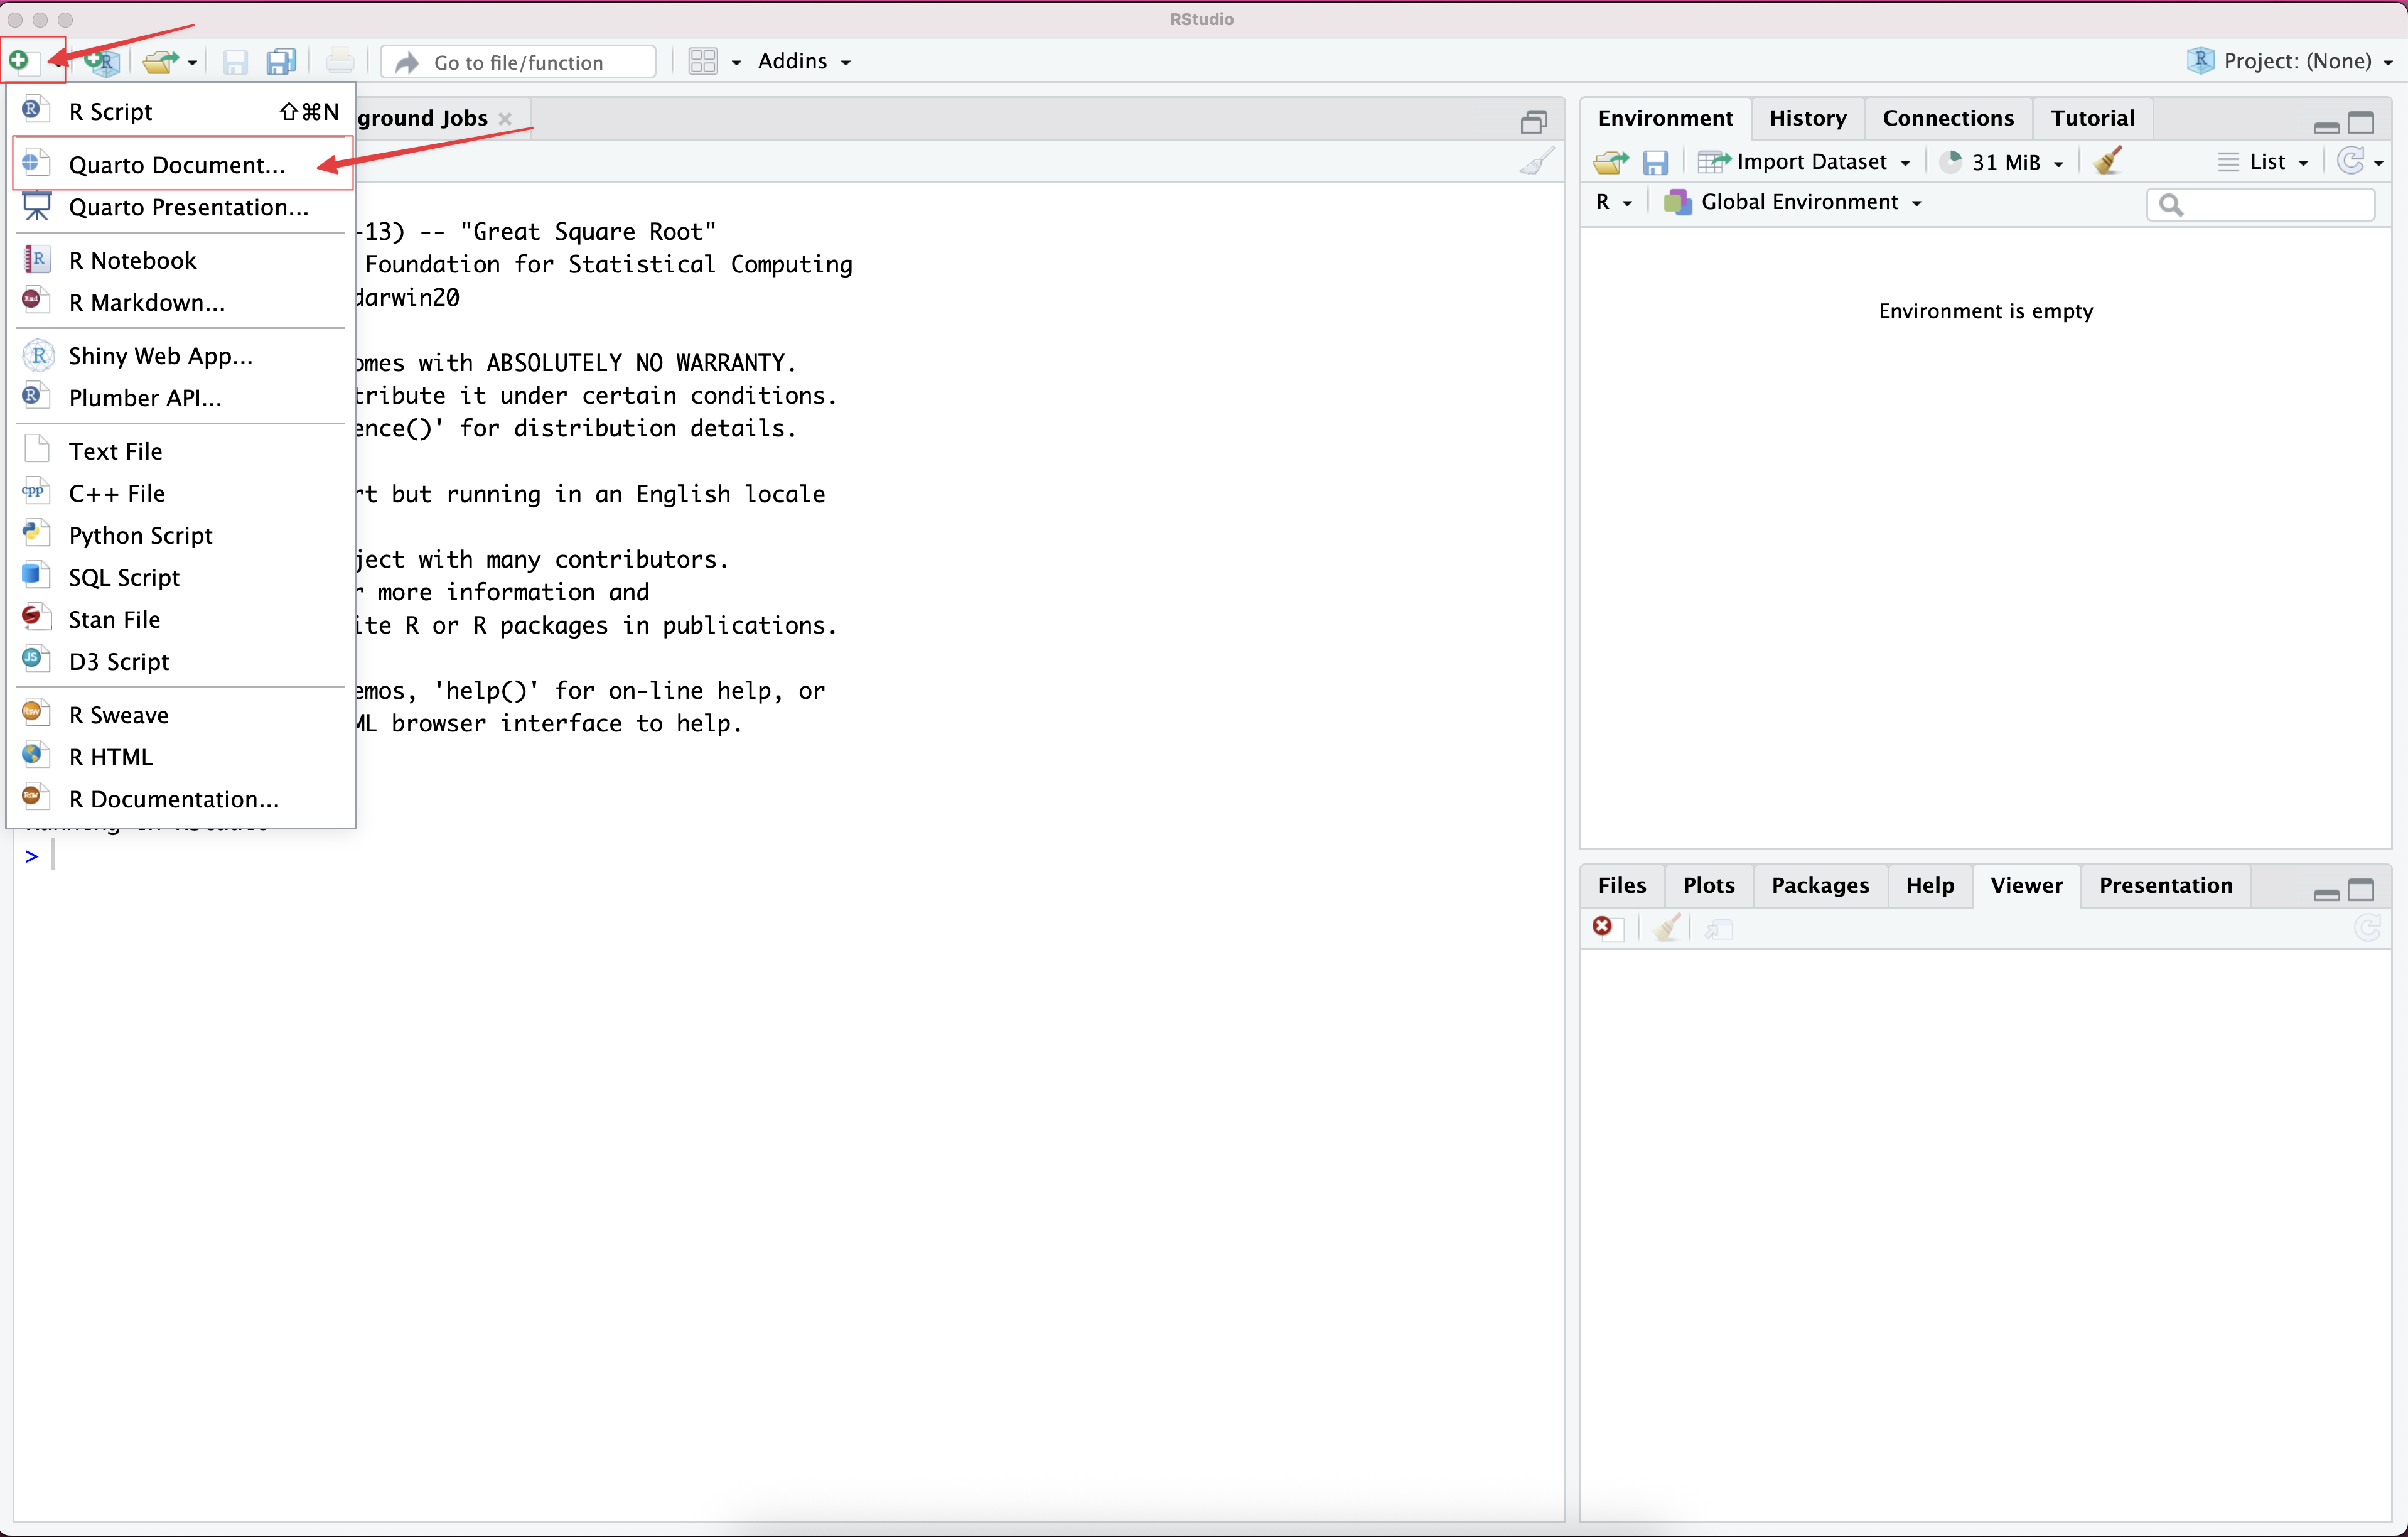
Task: Choose R Markdown... from the menu
Action: (181, 302)
